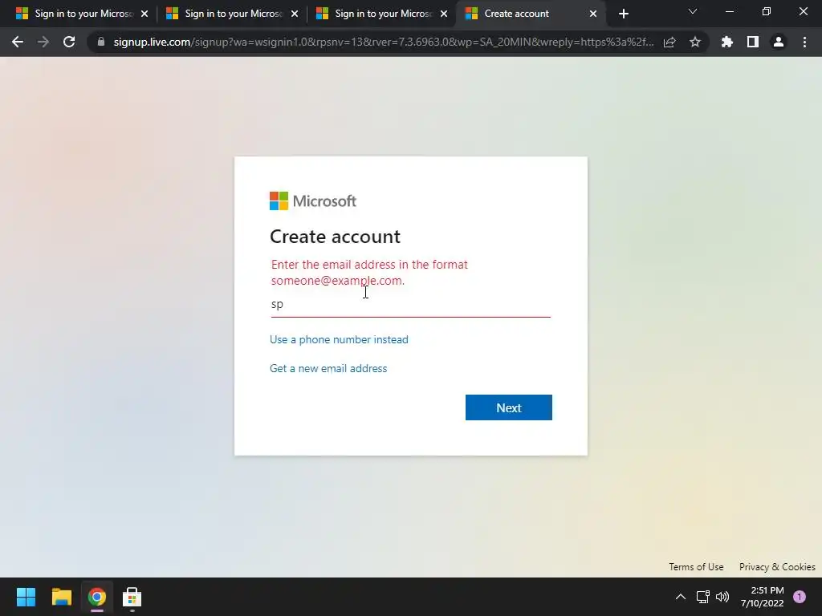Open Chrome three-dot menu
This screenshot has width=822, height=616.
[804, 42]
